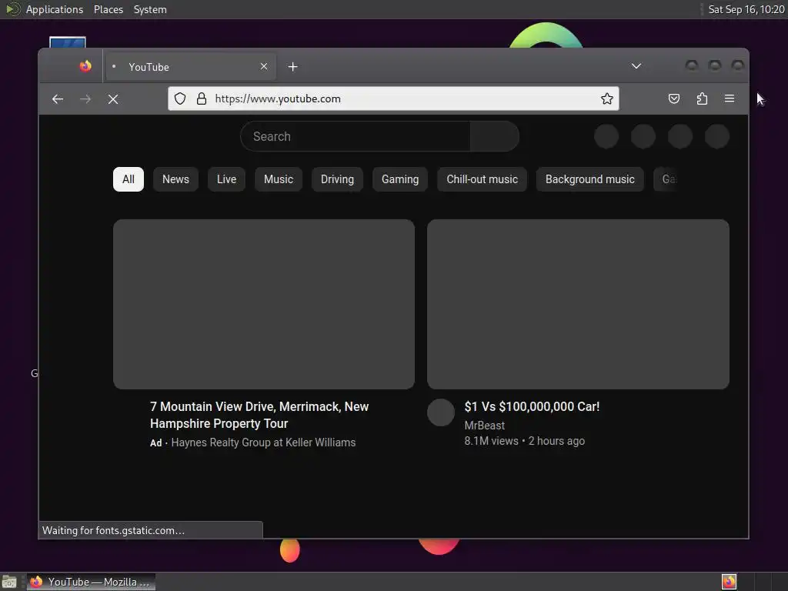Select the All filter chip
The width and height of the screenshot is (788, 591).
129,179
